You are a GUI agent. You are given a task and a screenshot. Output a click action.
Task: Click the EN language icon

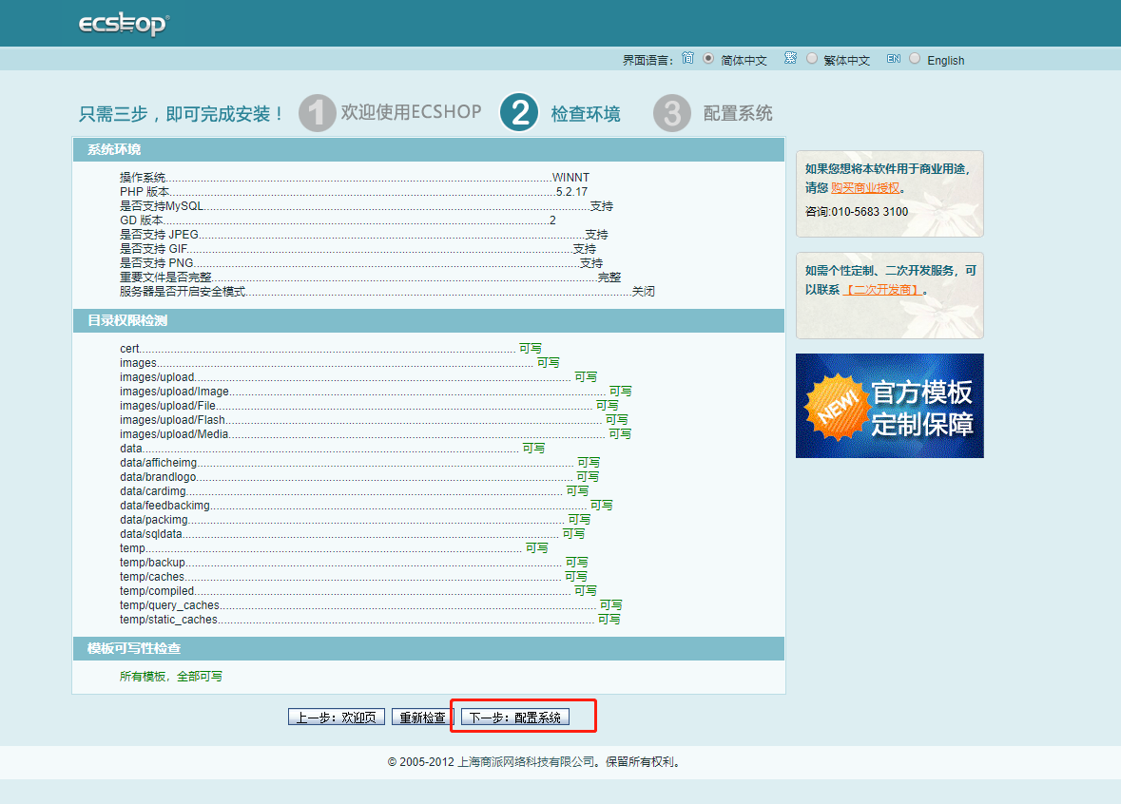[x=894, y=59]
